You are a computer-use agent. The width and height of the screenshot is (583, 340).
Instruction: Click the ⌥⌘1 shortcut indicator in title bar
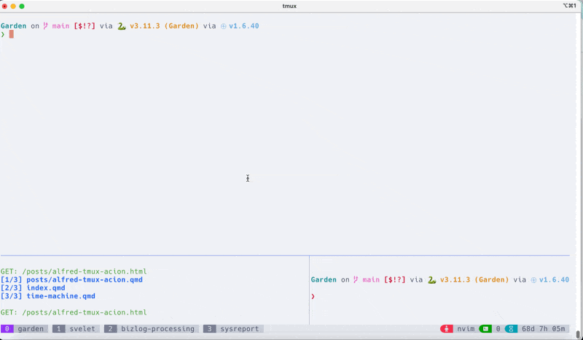point(569,6)
